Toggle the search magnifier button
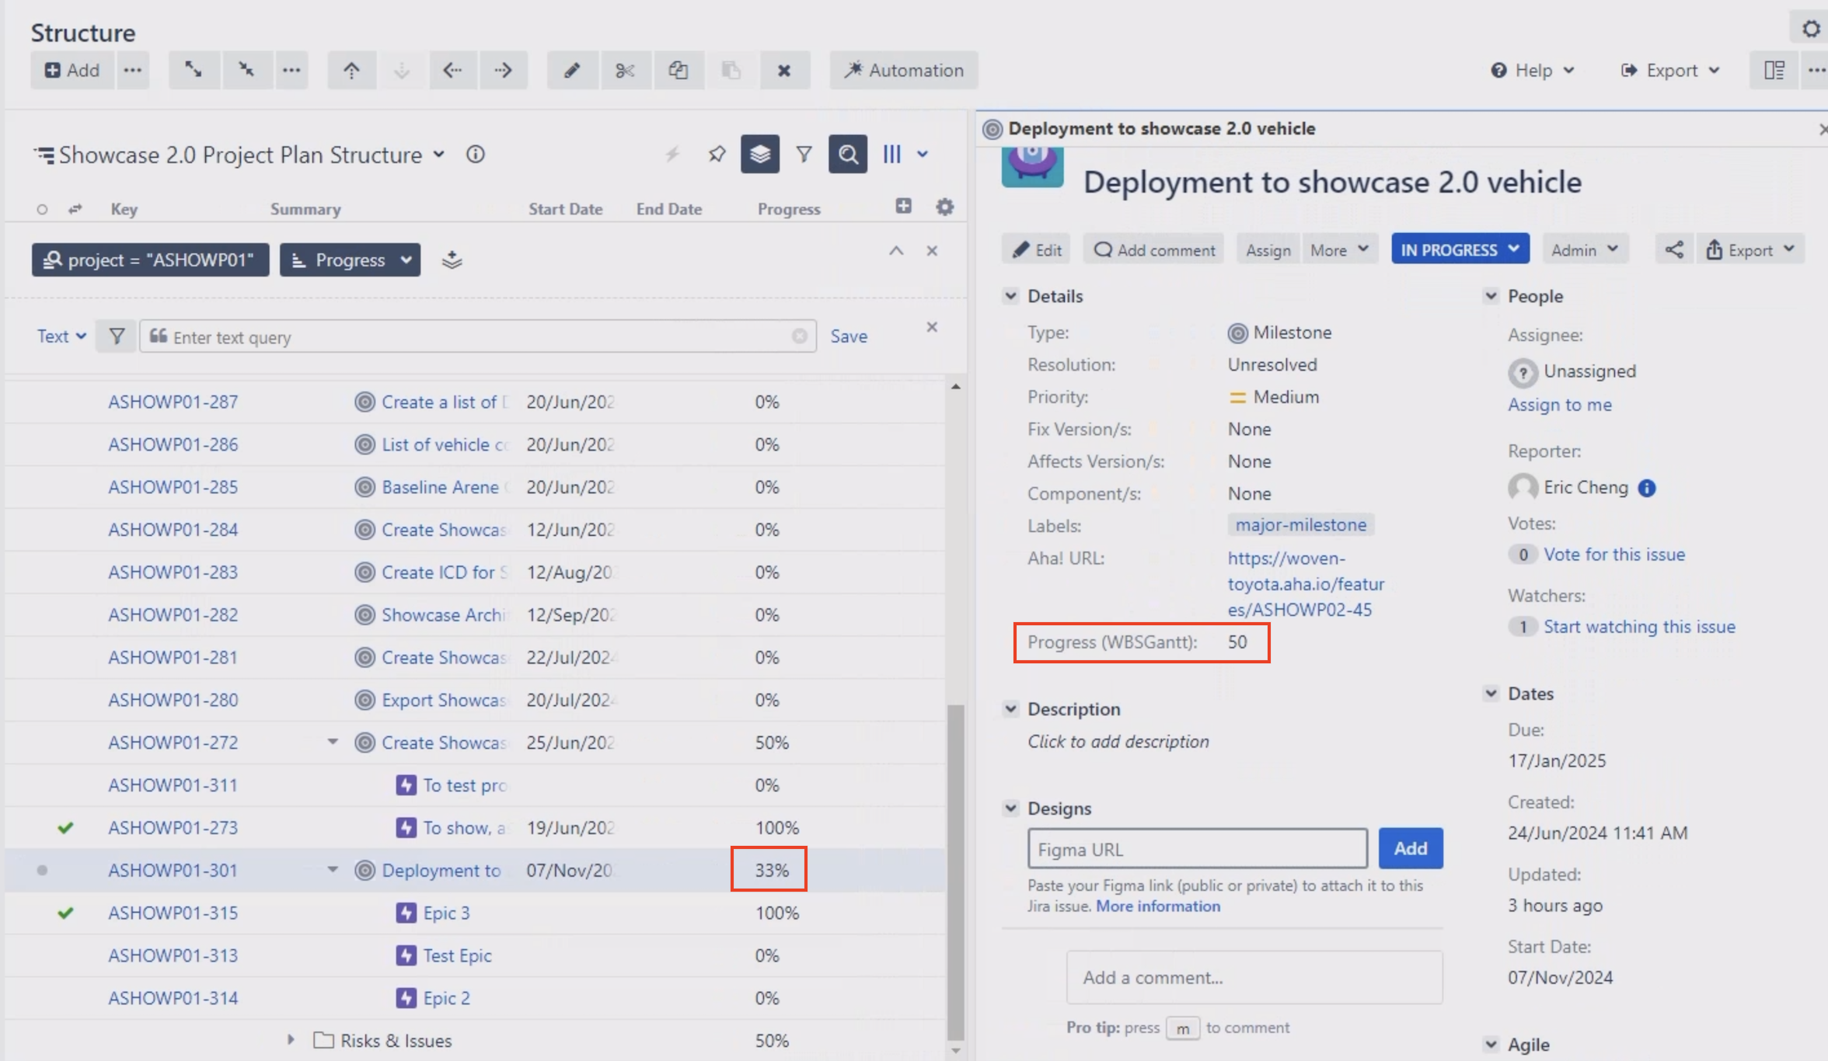Screen dimensions: 1828x1061 pyautogui.click(x=847, y=154)
